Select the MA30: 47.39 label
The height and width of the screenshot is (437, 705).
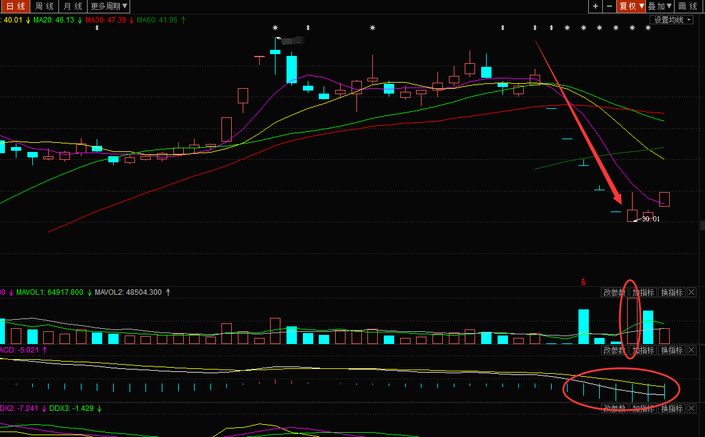pyautogui.click(x=106, y=20)
